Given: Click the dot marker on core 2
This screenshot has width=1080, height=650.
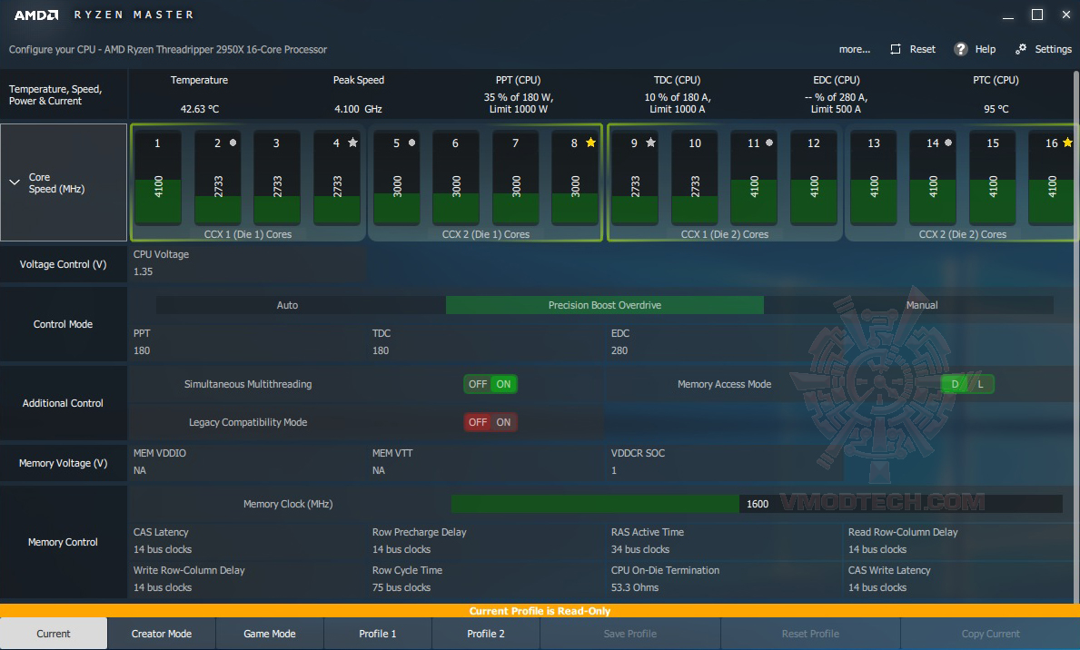Looking at the screenshot, I should tap(233, 143).
